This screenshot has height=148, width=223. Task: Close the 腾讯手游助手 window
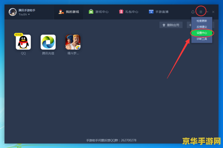click(x=213, y=12)
